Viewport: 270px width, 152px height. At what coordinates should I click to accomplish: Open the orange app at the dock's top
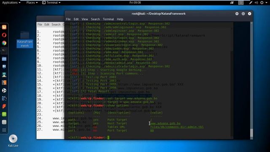(x=4, y=27)
